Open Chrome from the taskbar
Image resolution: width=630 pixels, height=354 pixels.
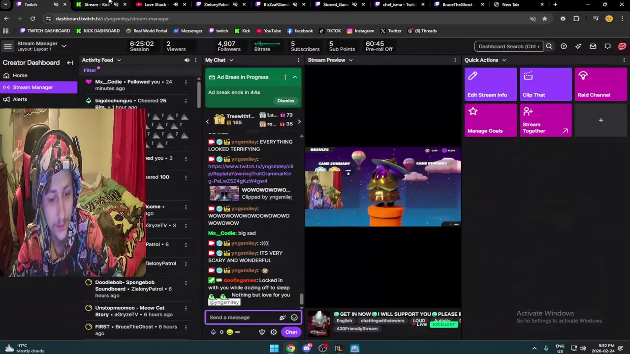[290, 349]
